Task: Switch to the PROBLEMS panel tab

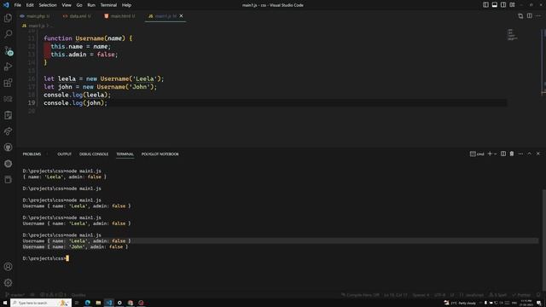Action: point(32,153)
